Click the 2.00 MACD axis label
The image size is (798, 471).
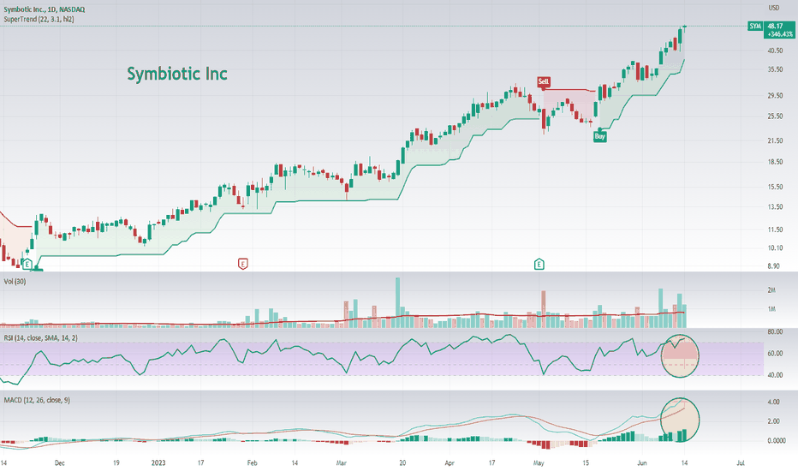(x=773, y=421)
